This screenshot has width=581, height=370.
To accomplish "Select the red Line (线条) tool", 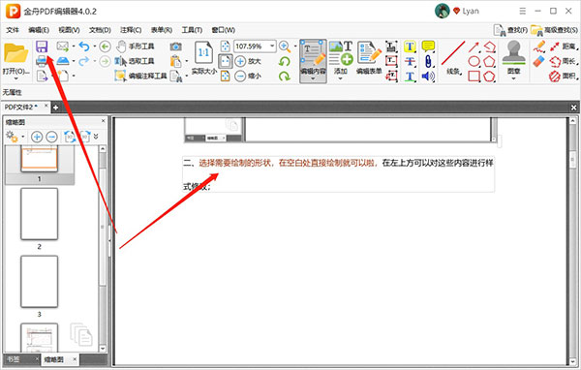I will pyautogui.click(x=453, y=58).
